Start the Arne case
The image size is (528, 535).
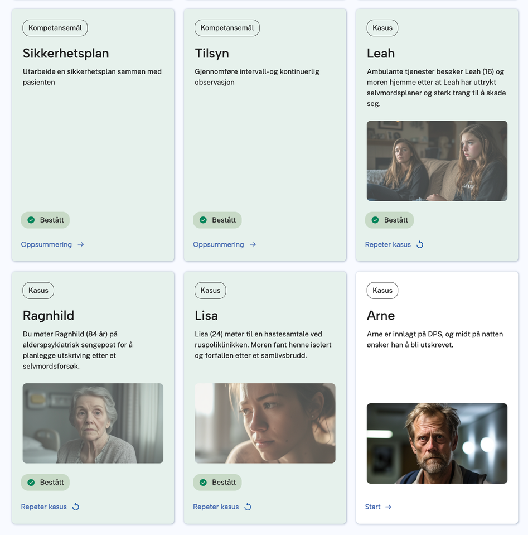pos(373,507)
